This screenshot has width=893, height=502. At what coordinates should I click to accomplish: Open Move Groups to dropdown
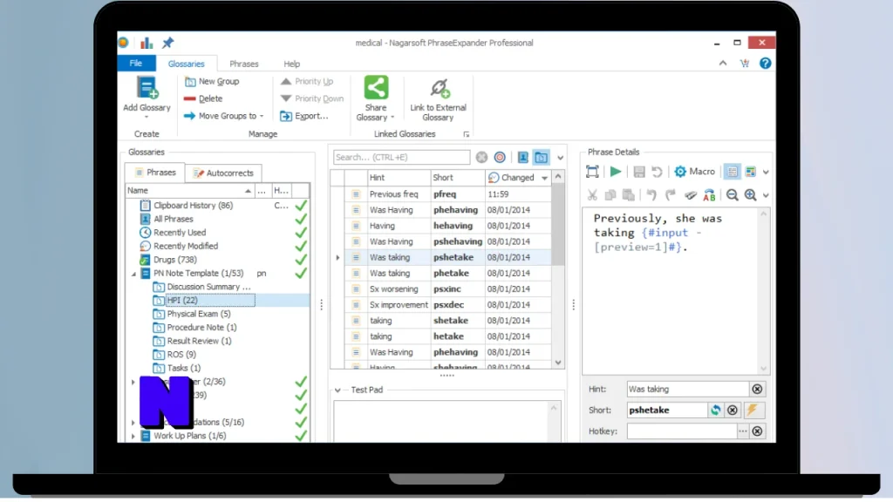click(224, 116)
